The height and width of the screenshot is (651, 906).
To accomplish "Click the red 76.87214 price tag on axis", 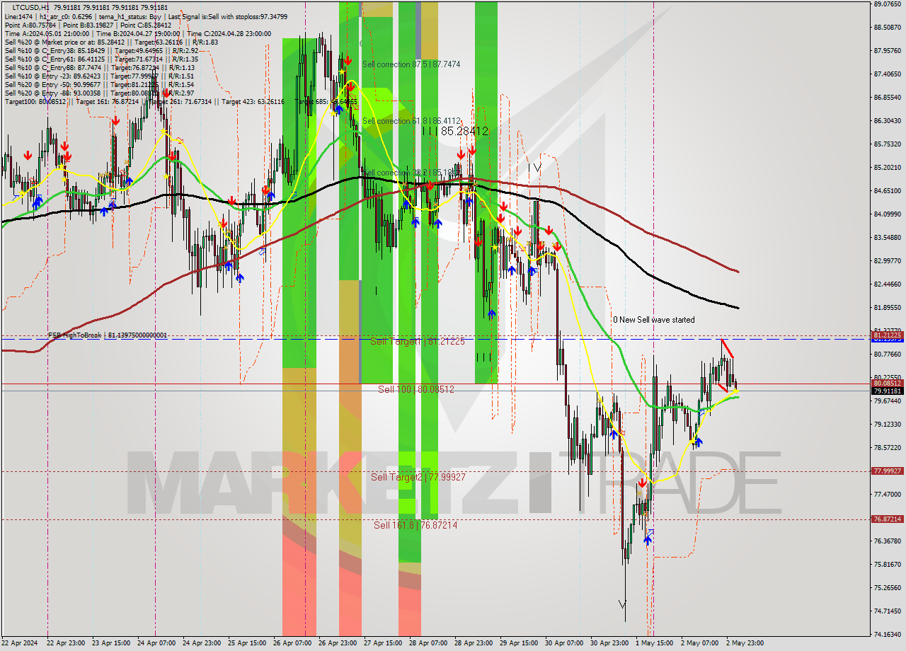I will coord(888,519).
